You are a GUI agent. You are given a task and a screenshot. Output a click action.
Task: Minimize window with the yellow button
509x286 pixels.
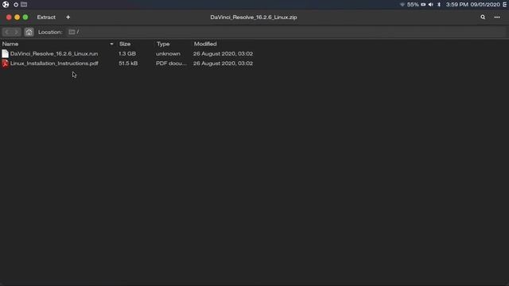click(17, 17)
